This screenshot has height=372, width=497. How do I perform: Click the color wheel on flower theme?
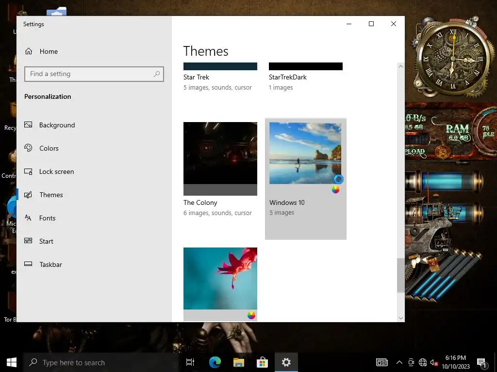coord(251,315)
